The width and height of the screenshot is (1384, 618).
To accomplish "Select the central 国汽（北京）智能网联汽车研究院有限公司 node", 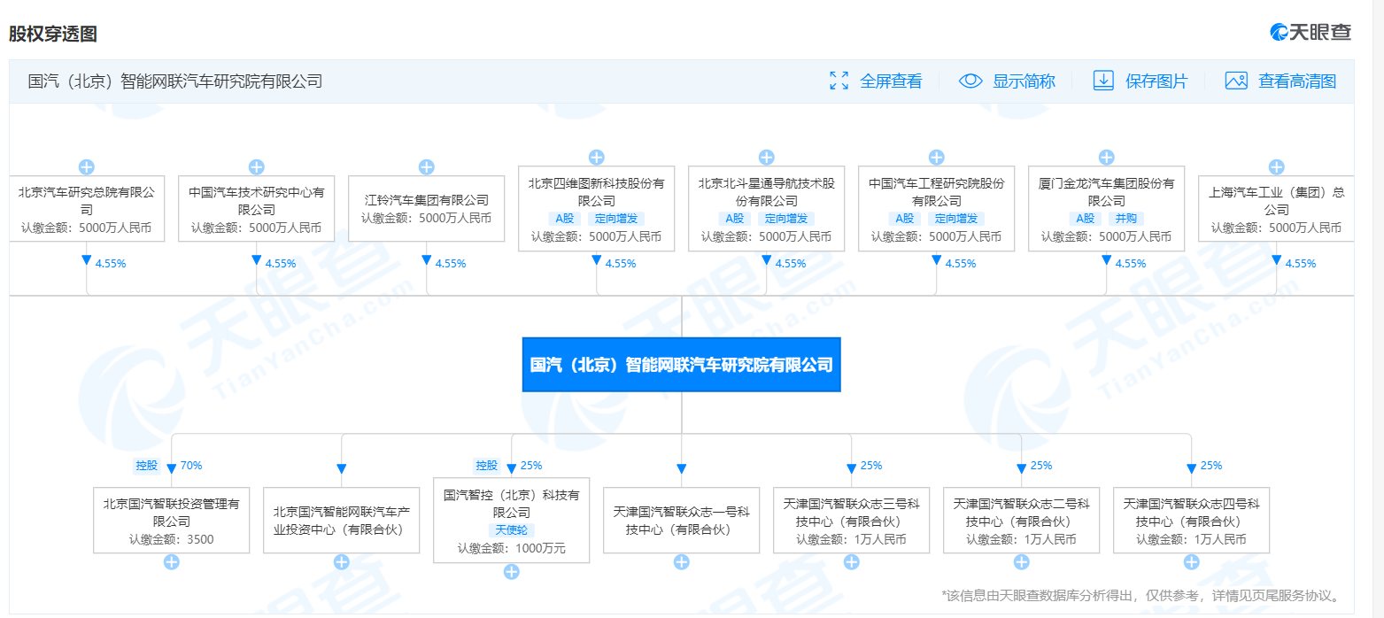I will click(x=682, y=364).
